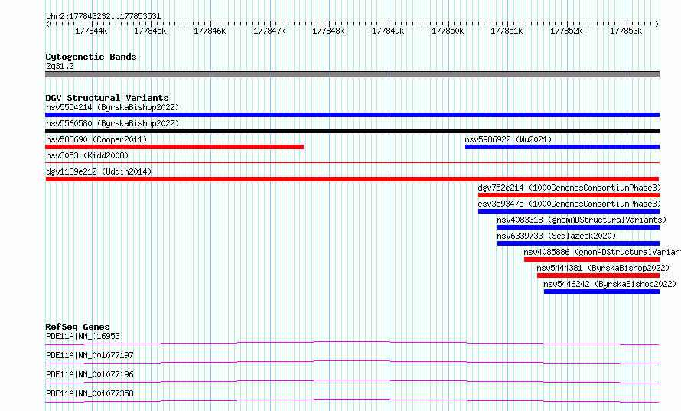The height and width of the screenshot is (411, 681).
Task: Click the Cytogenetic Bands track title
Action: [x=91, y=57]
